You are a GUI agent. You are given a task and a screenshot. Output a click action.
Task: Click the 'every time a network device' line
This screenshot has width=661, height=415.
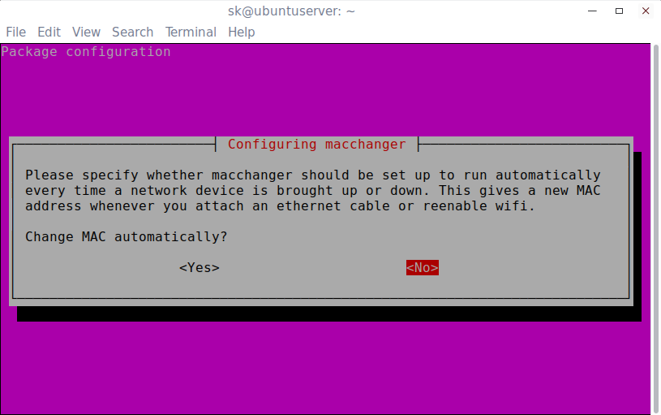pos(313,190)
